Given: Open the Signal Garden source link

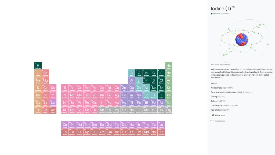Looking at the screenshot, I should (x=220, y=121).
